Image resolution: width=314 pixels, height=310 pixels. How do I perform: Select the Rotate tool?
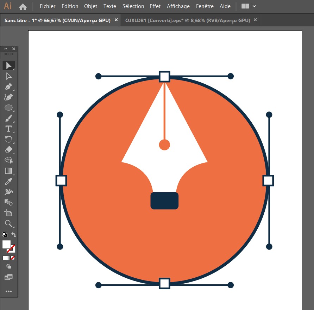9,139
